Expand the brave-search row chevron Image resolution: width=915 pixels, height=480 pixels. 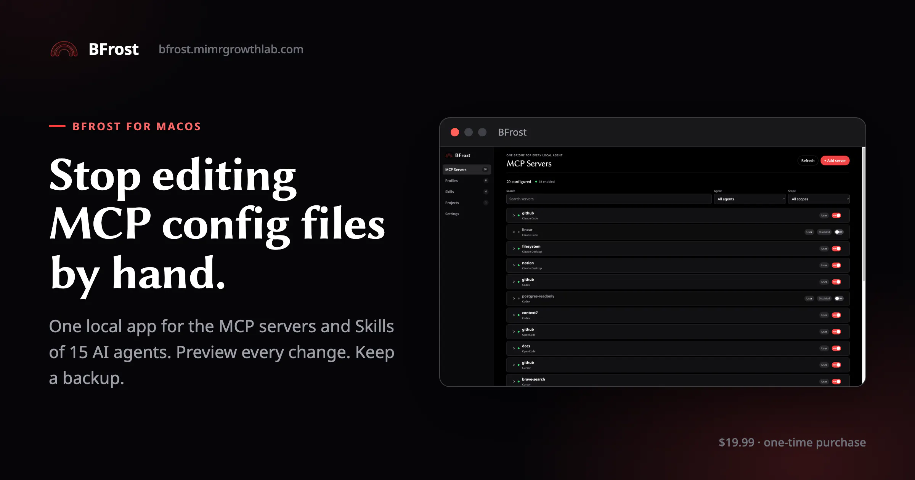point(514,382)
